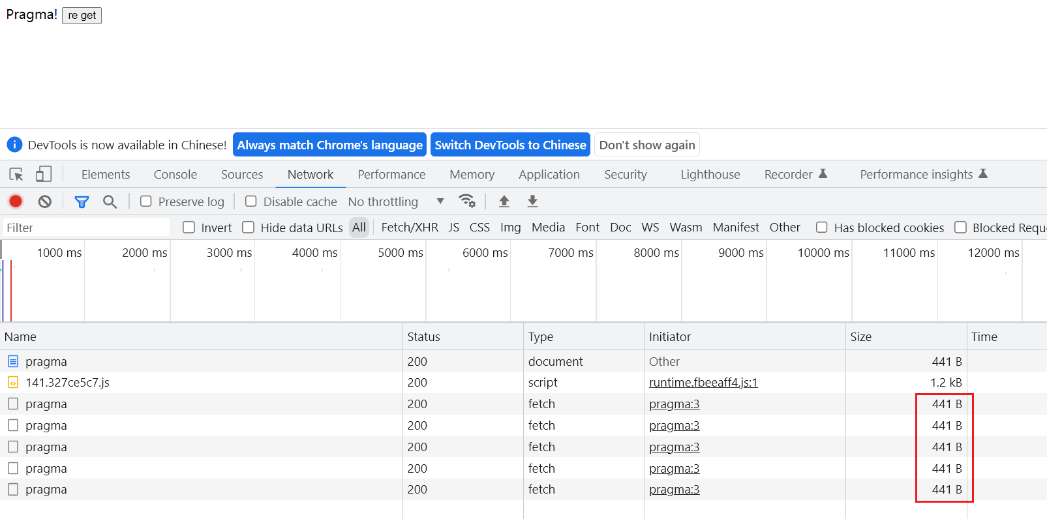Viewport: 1047px width, 519px height.
Task: Filter requests by WS type
Action: 650,228
